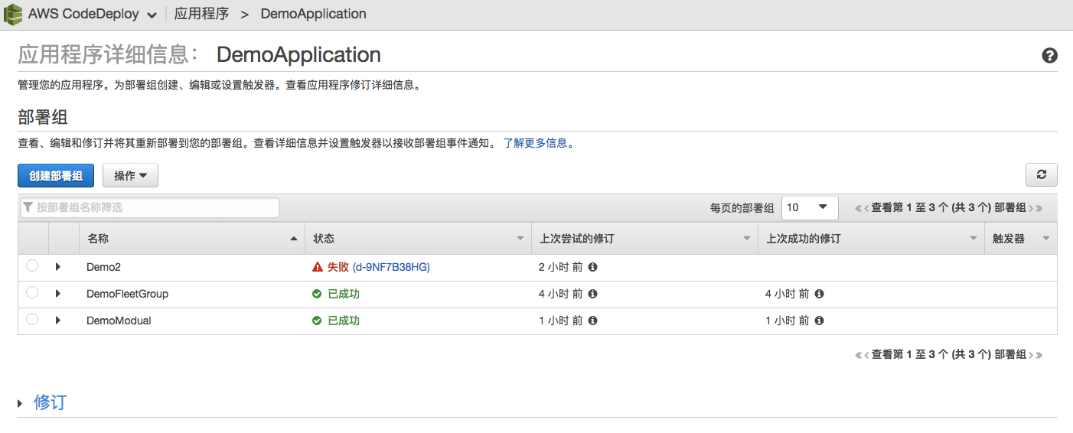Click the 失败 status text for Demo2
This screenshot has width=1073, height=433.
[x=338, y=267]
